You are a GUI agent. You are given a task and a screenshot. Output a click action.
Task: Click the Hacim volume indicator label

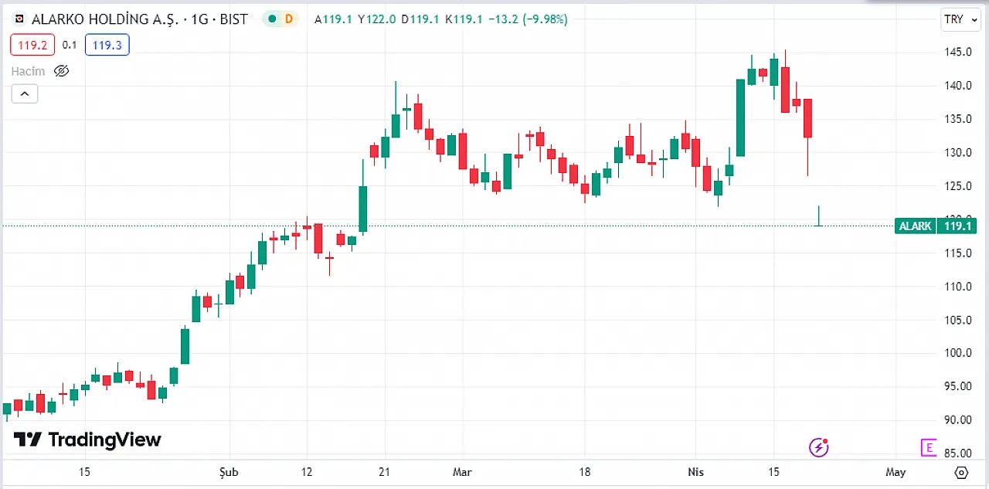[x=28, y=71]
